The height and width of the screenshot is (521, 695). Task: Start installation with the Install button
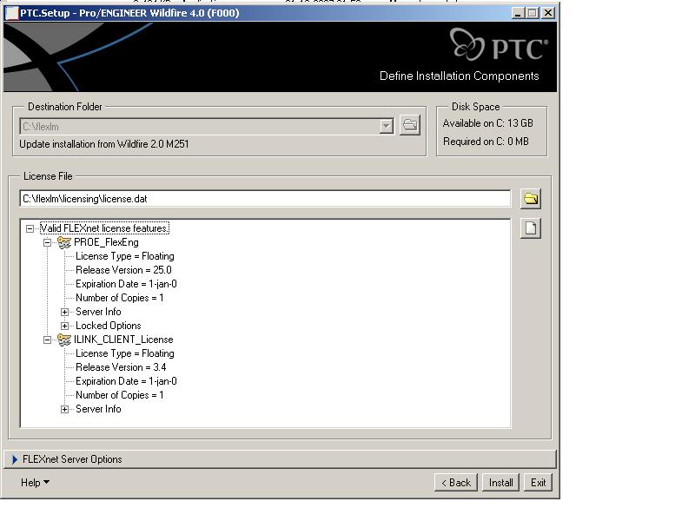(x=501, y=483)
